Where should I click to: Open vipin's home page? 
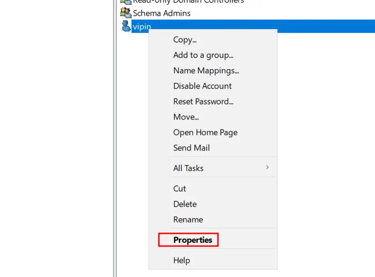205,132
